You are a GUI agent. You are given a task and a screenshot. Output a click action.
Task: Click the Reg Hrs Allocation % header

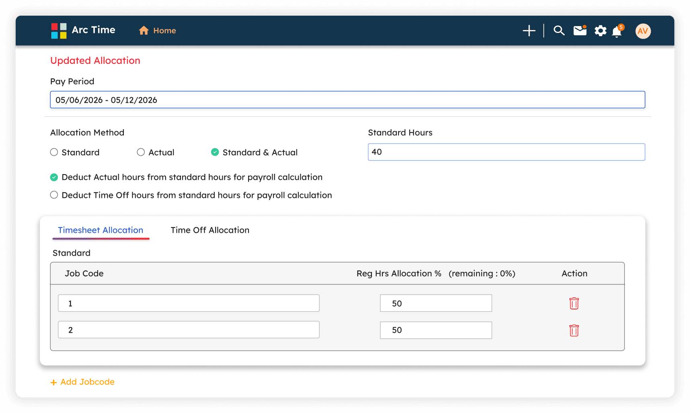tap(399, 273)
